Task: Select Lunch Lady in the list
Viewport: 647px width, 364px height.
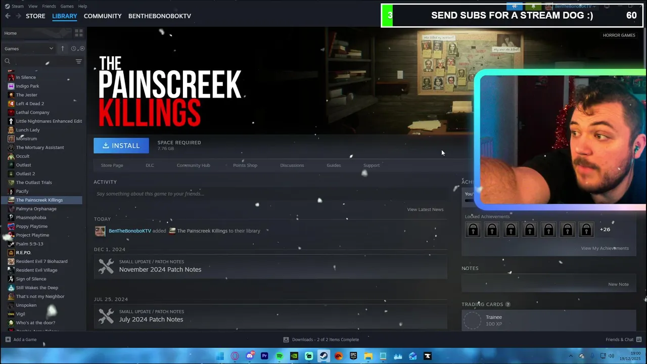Action: 28,130
